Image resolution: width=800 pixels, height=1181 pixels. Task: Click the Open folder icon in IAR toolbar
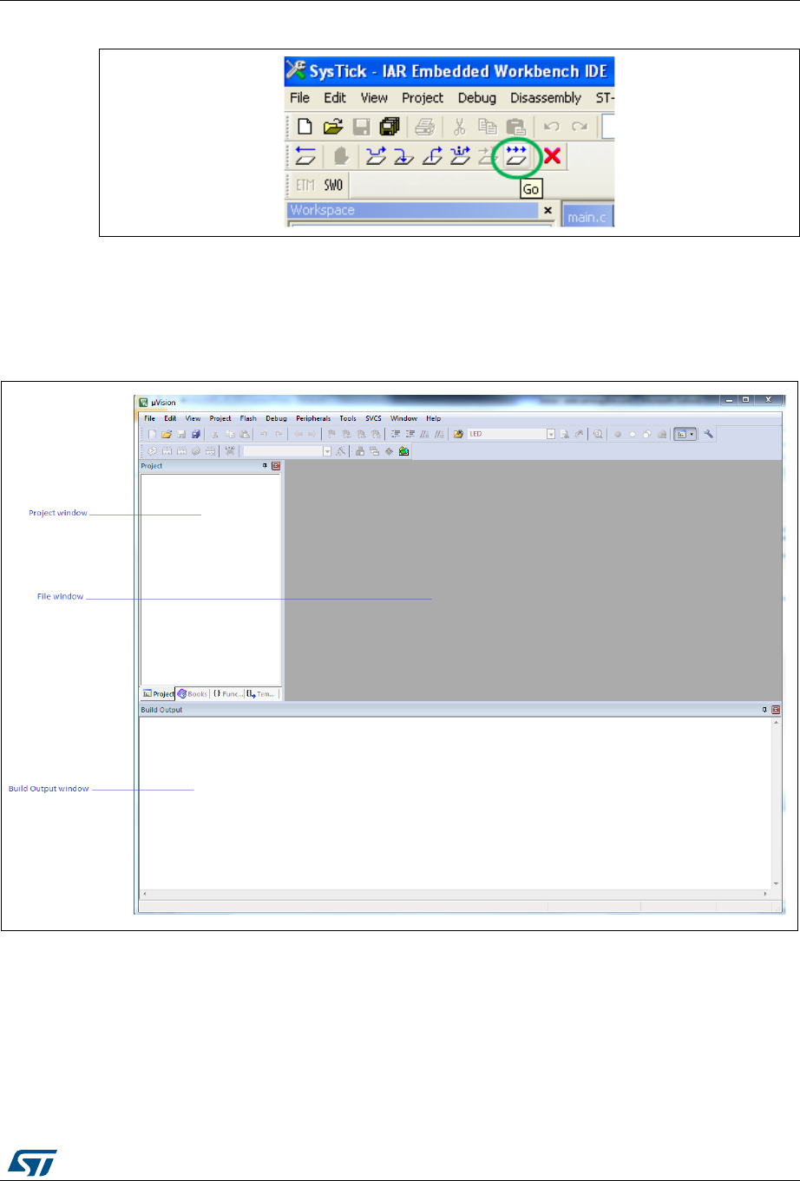coord(332,127)
